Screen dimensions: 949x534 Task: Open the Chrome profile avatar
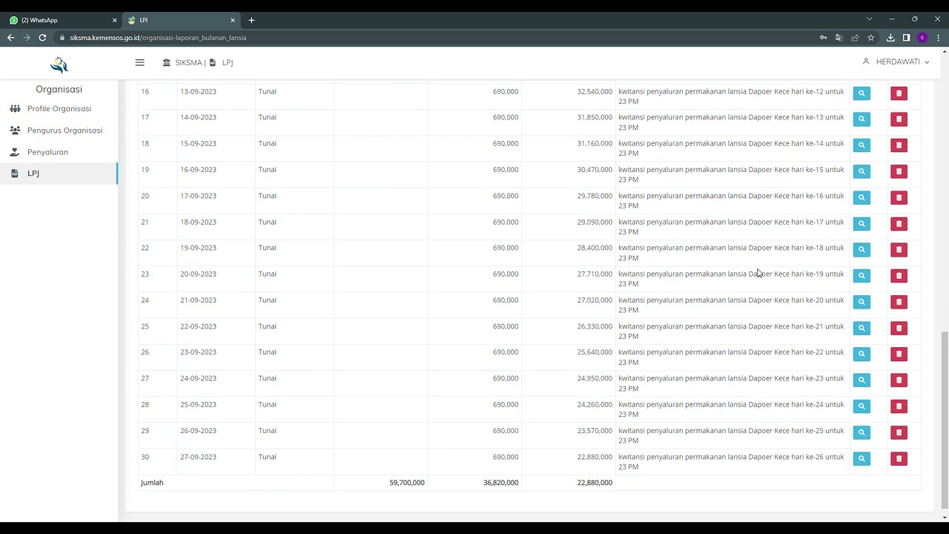pyautogui.click(x=922, y=38)
